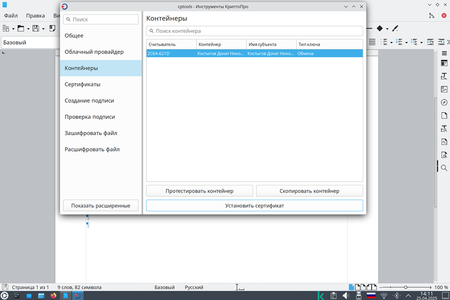The width and height of the screenshot is (450, 300).
Task: Open Firefox from the taskbar
Action: 53,295
